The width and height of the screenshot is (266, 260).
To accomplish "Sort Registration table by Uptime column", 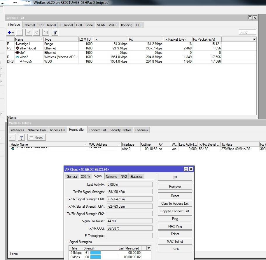I will 149,144.
